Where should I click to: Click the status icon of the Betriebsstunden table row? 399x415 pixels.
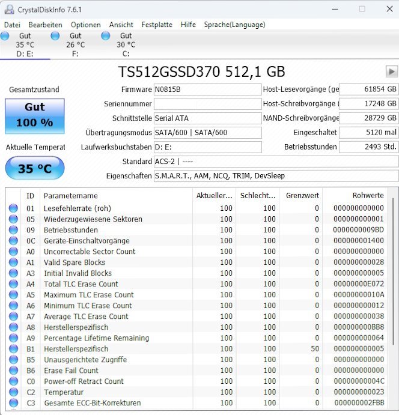point(13,230)
